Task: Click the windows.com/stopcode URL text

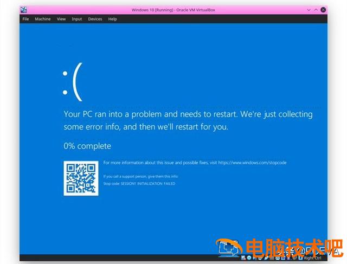Action: click(x=252, y=163)
